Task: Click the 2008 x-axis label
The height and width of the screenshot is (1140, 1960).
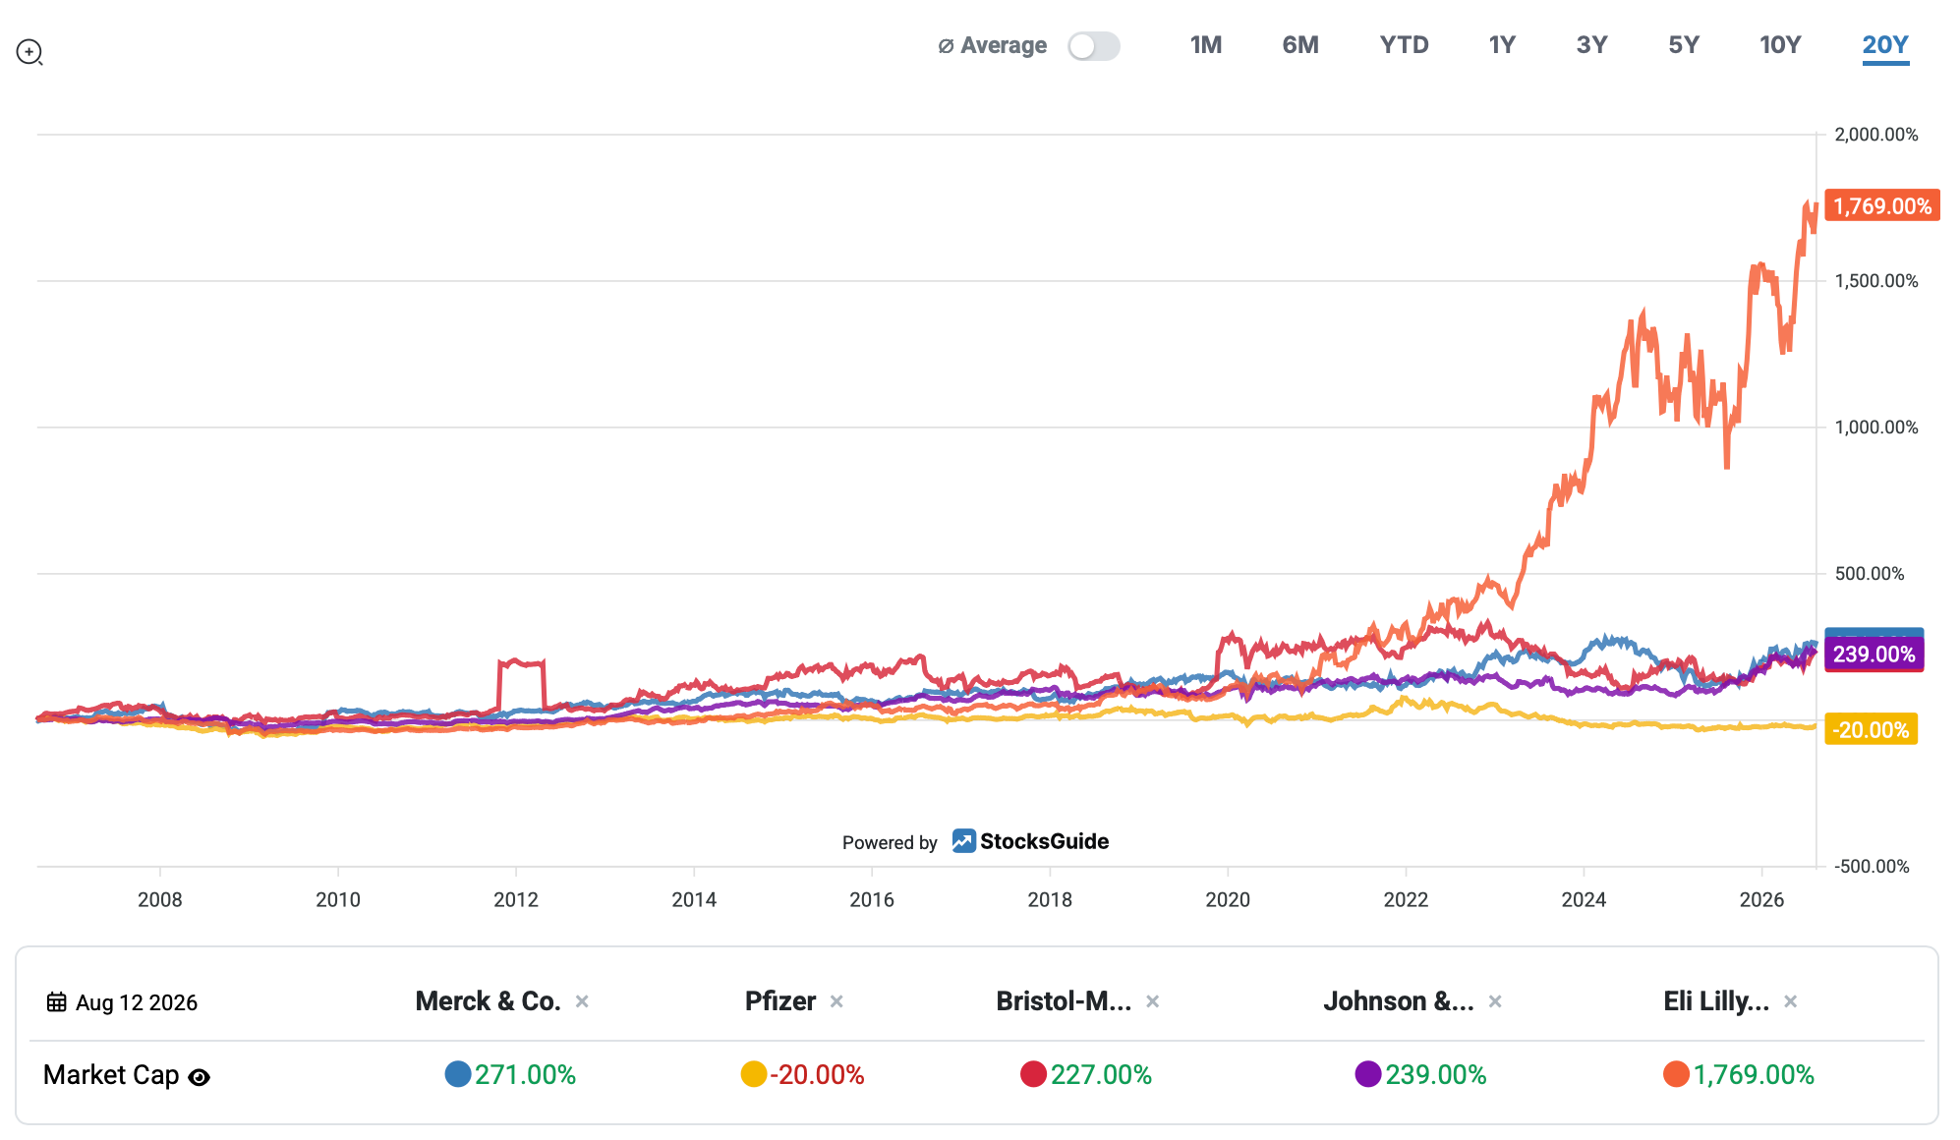Action: pyautogui.click(x=160, y=899)
